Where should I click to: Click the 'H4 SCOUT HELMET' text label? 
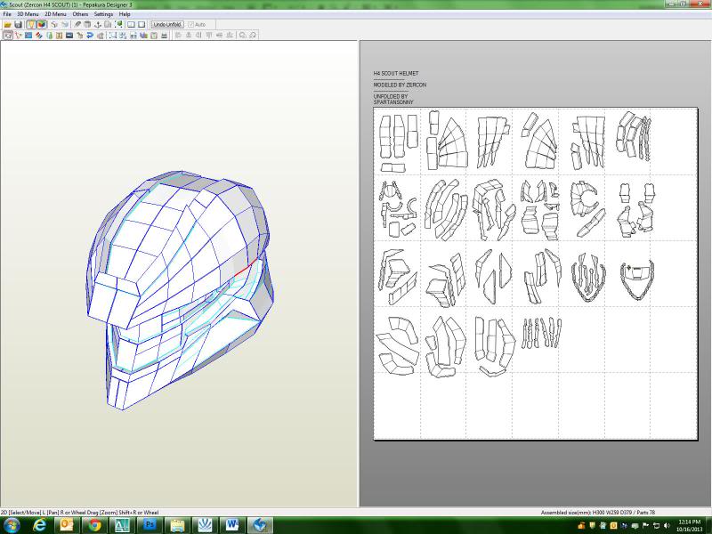point(396,73)
